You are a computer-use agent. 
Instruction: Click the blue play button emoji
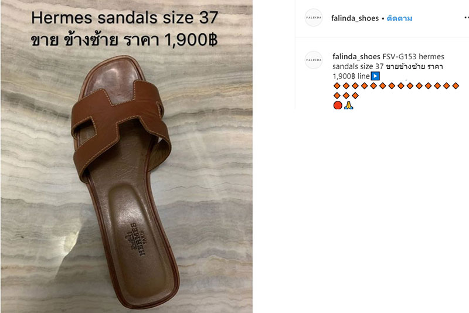point(375,76)
